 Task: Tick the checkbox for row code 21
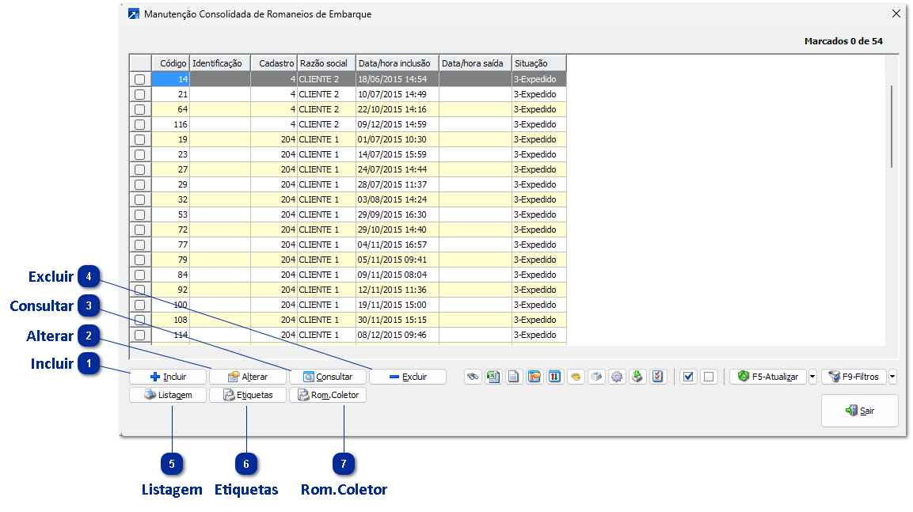pos(140,94)
